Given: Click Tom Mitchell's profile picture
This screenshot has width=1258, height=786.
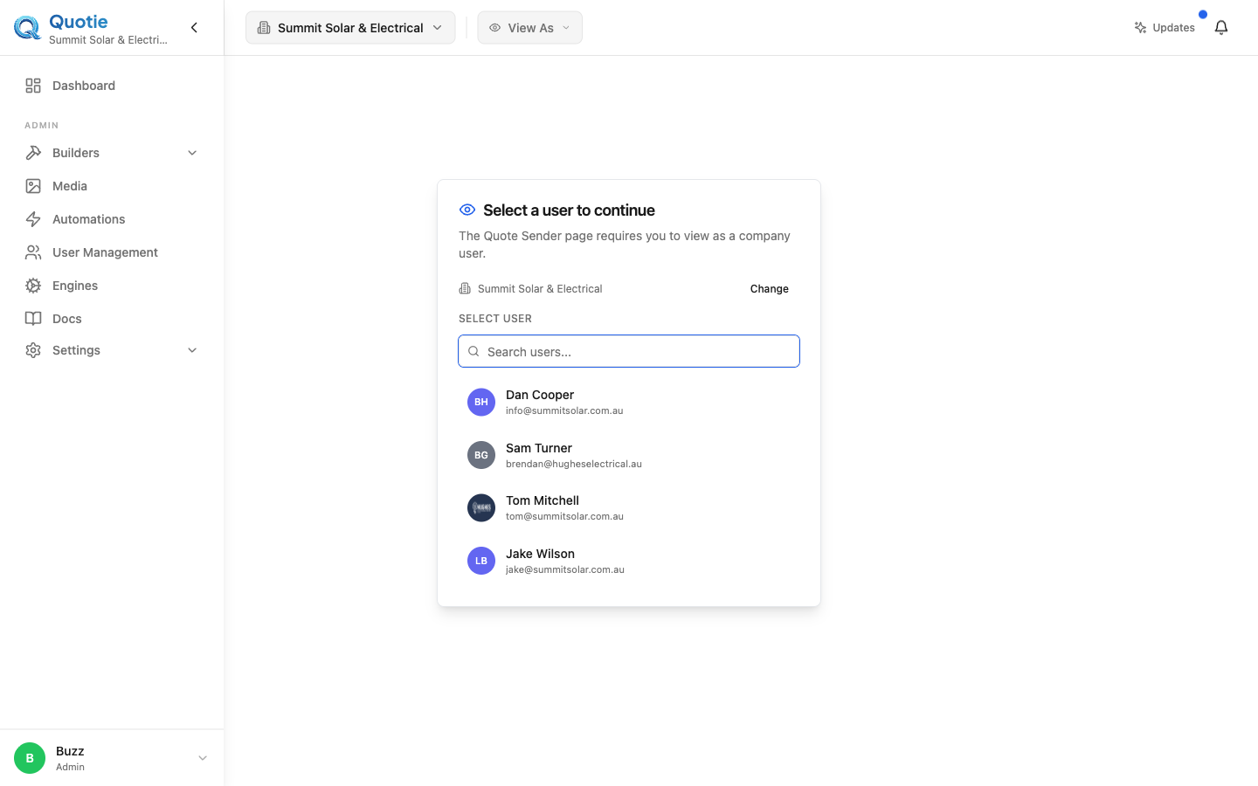Looking at the screenshot, I should [481, 507].
